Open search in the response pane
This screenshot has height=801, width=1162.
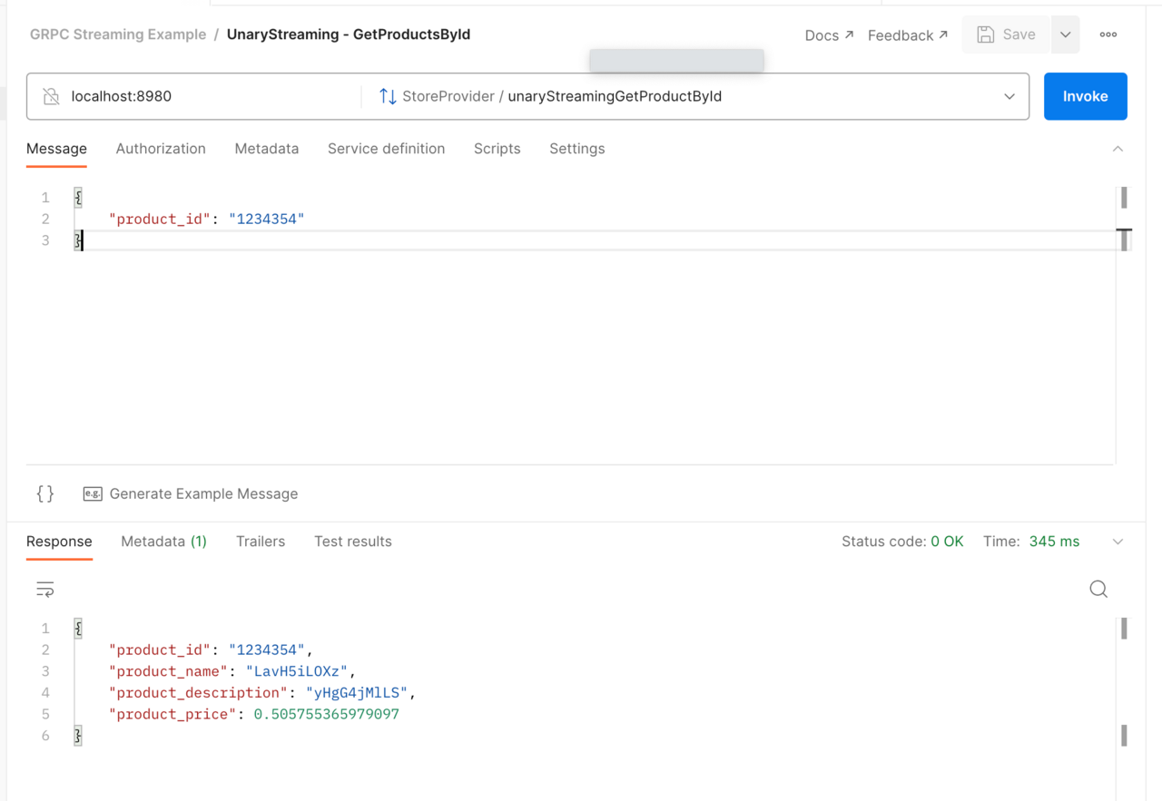1098,589
